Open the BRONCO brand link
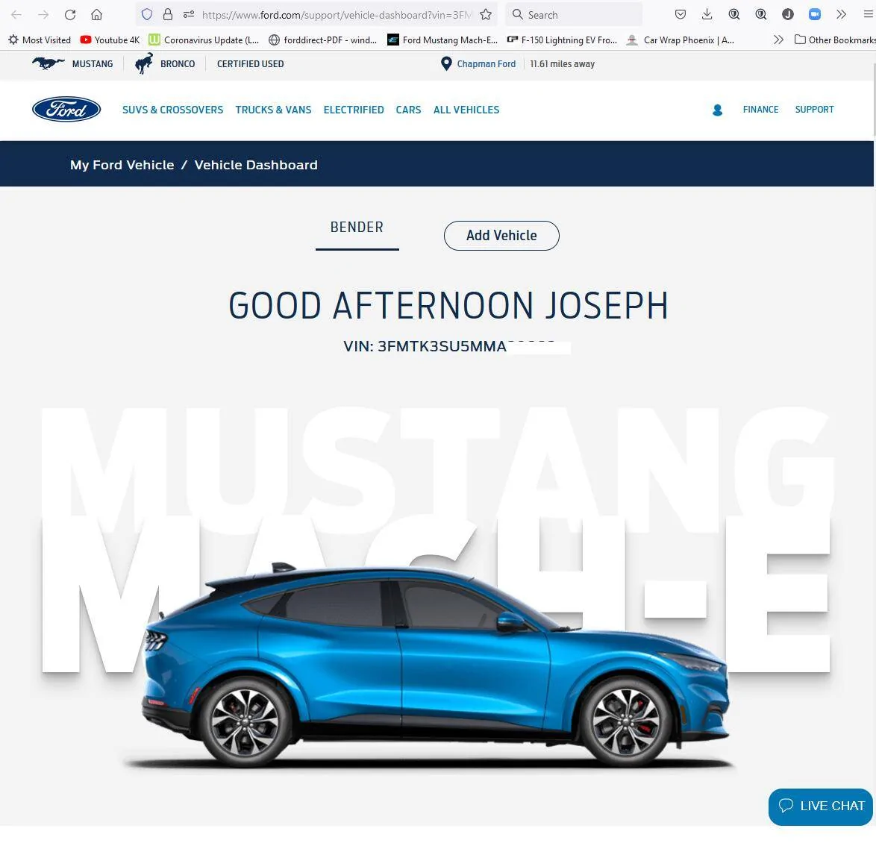876x846 pixels. (x=178, y=63)
